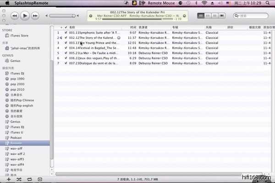
Task: Uncheck the 005.21 La Mer track checkbox
Action: tap(66, 53)
